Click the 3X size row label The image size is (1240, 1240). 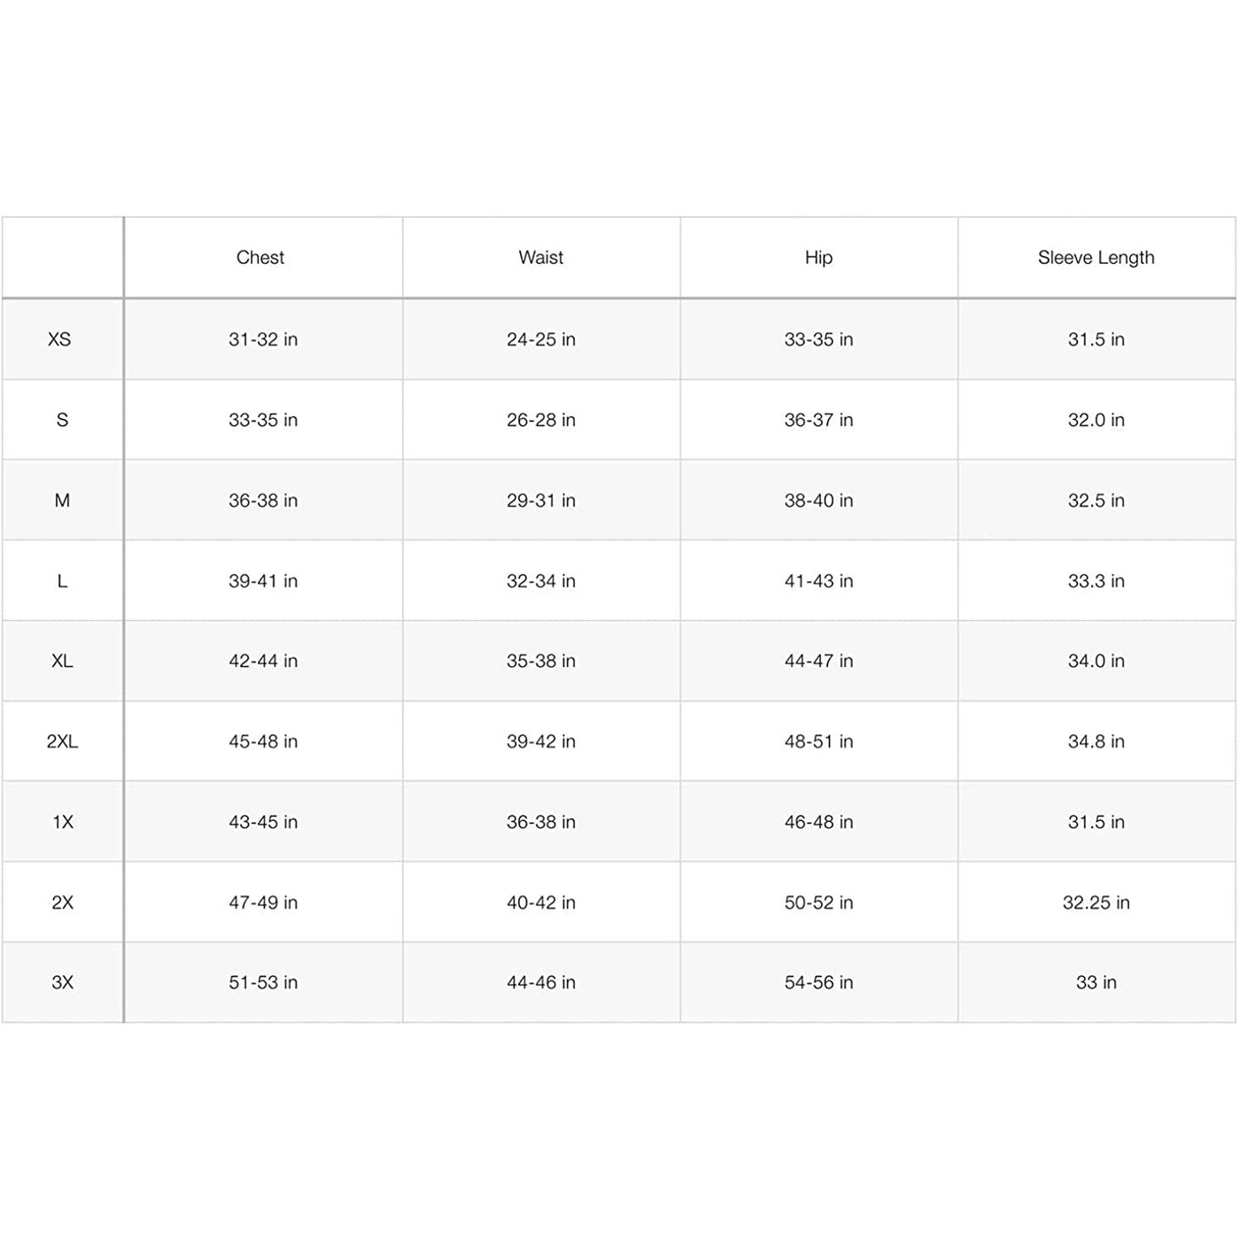coord(62,982)
